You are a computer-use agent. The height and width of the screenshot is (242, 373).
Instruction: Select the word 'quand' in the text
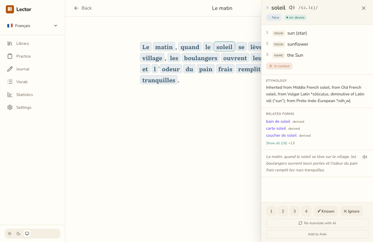click(190, 47)
